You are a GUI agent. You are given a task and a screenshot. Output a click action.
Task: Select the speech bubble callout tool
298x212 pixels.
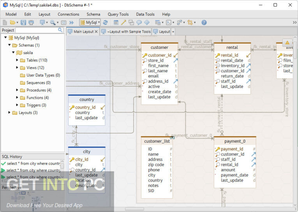pyautogui.click(x=139, y=23)
